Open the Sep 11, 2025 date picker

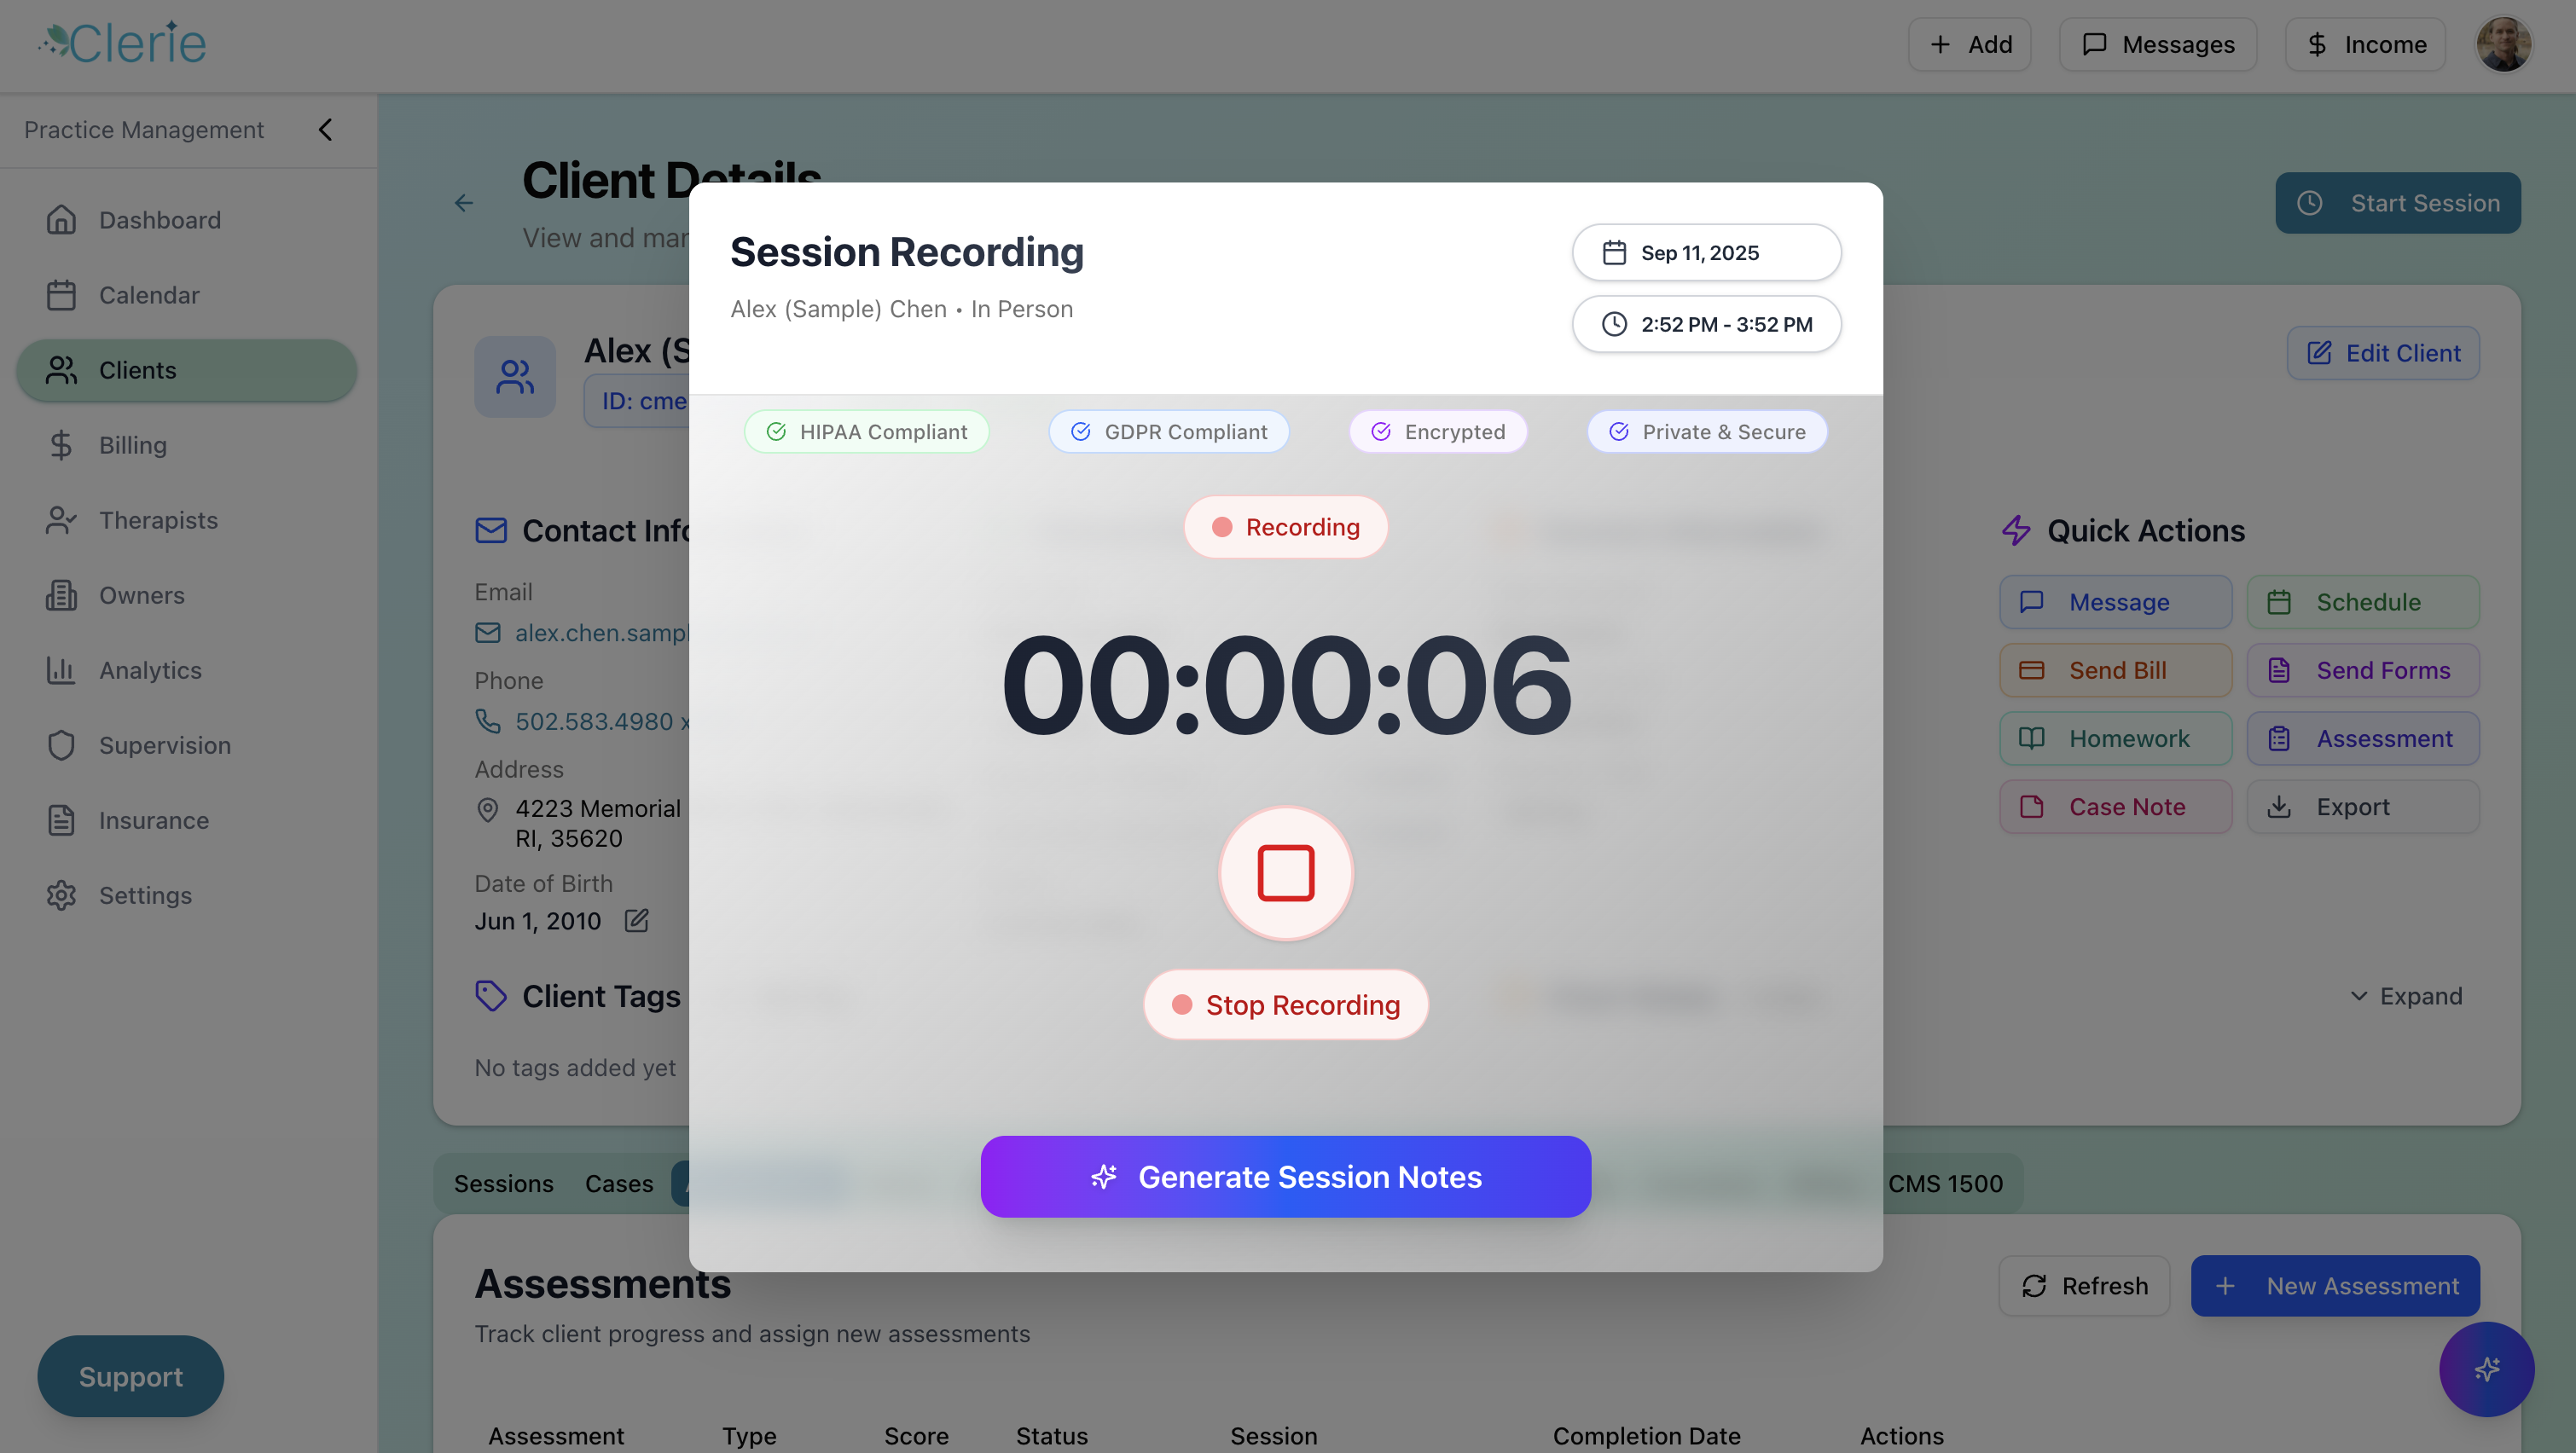point(1706,253)
